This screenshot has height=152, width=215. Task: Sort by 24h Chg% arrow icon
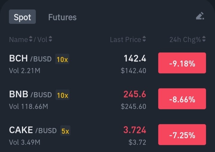pos(204,39)
